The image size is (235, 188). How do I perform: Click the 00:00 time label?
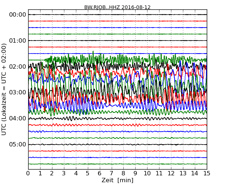[x=18, y=15]
